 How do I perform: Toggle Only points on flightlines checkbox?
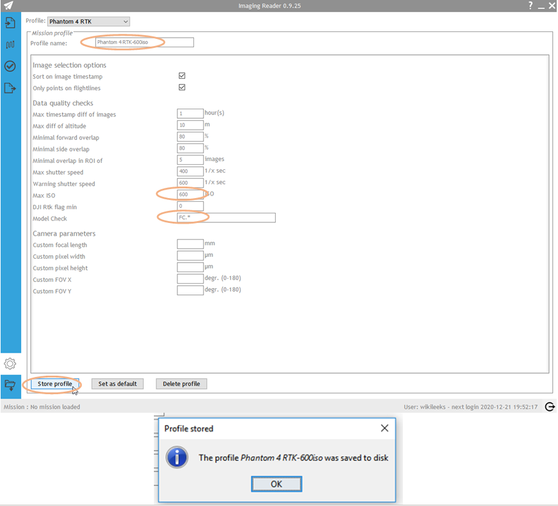[182, 88]
